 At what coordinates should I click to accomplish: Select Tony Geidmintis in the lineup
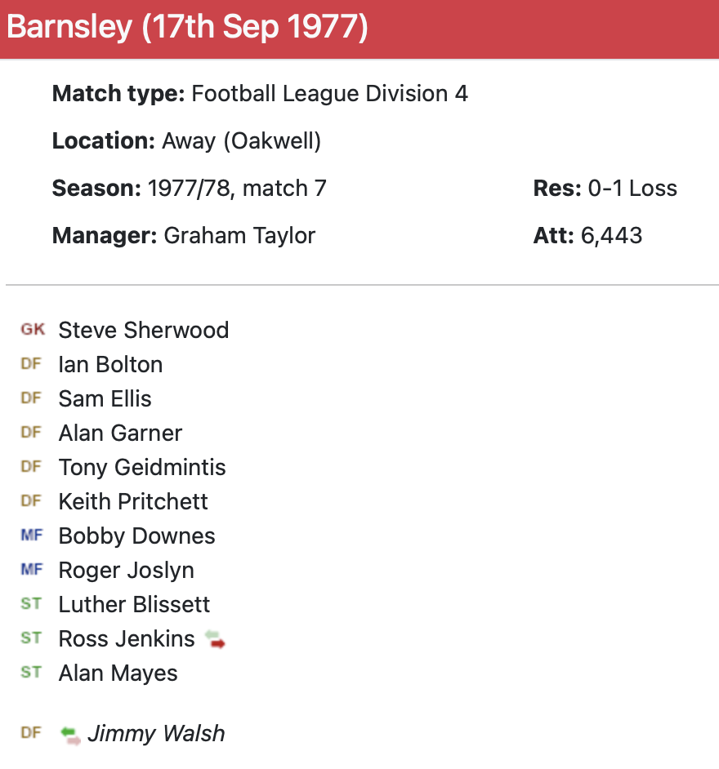pos(142,467)
